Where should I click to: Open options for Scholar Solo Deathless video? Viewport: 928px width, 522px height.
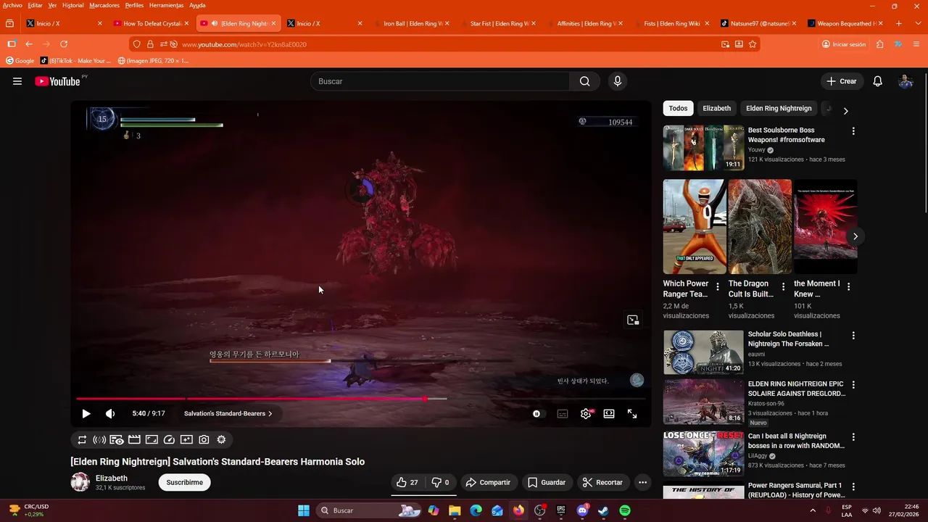pos(853,336)
